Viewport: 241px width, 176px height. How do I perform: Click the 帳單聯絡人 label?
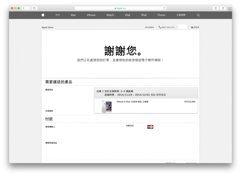click(50, 127)
